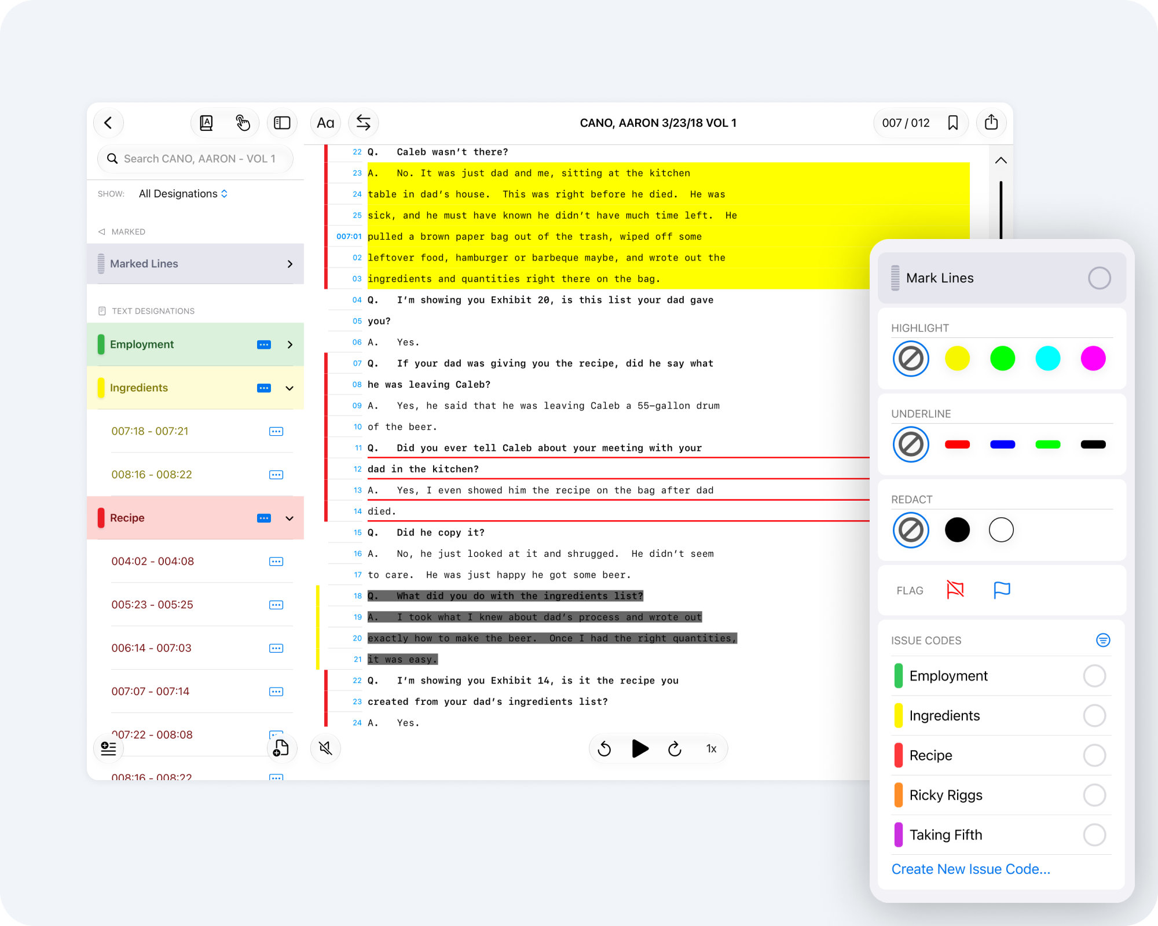
Task: Collapse the Recipe designation chevron
Action: click(290, 518)
